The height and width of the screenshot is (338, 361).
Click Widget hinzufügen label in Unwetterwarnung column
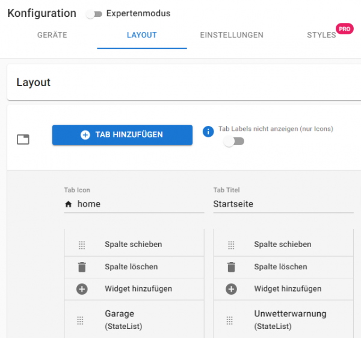click(x=288, y=289)
